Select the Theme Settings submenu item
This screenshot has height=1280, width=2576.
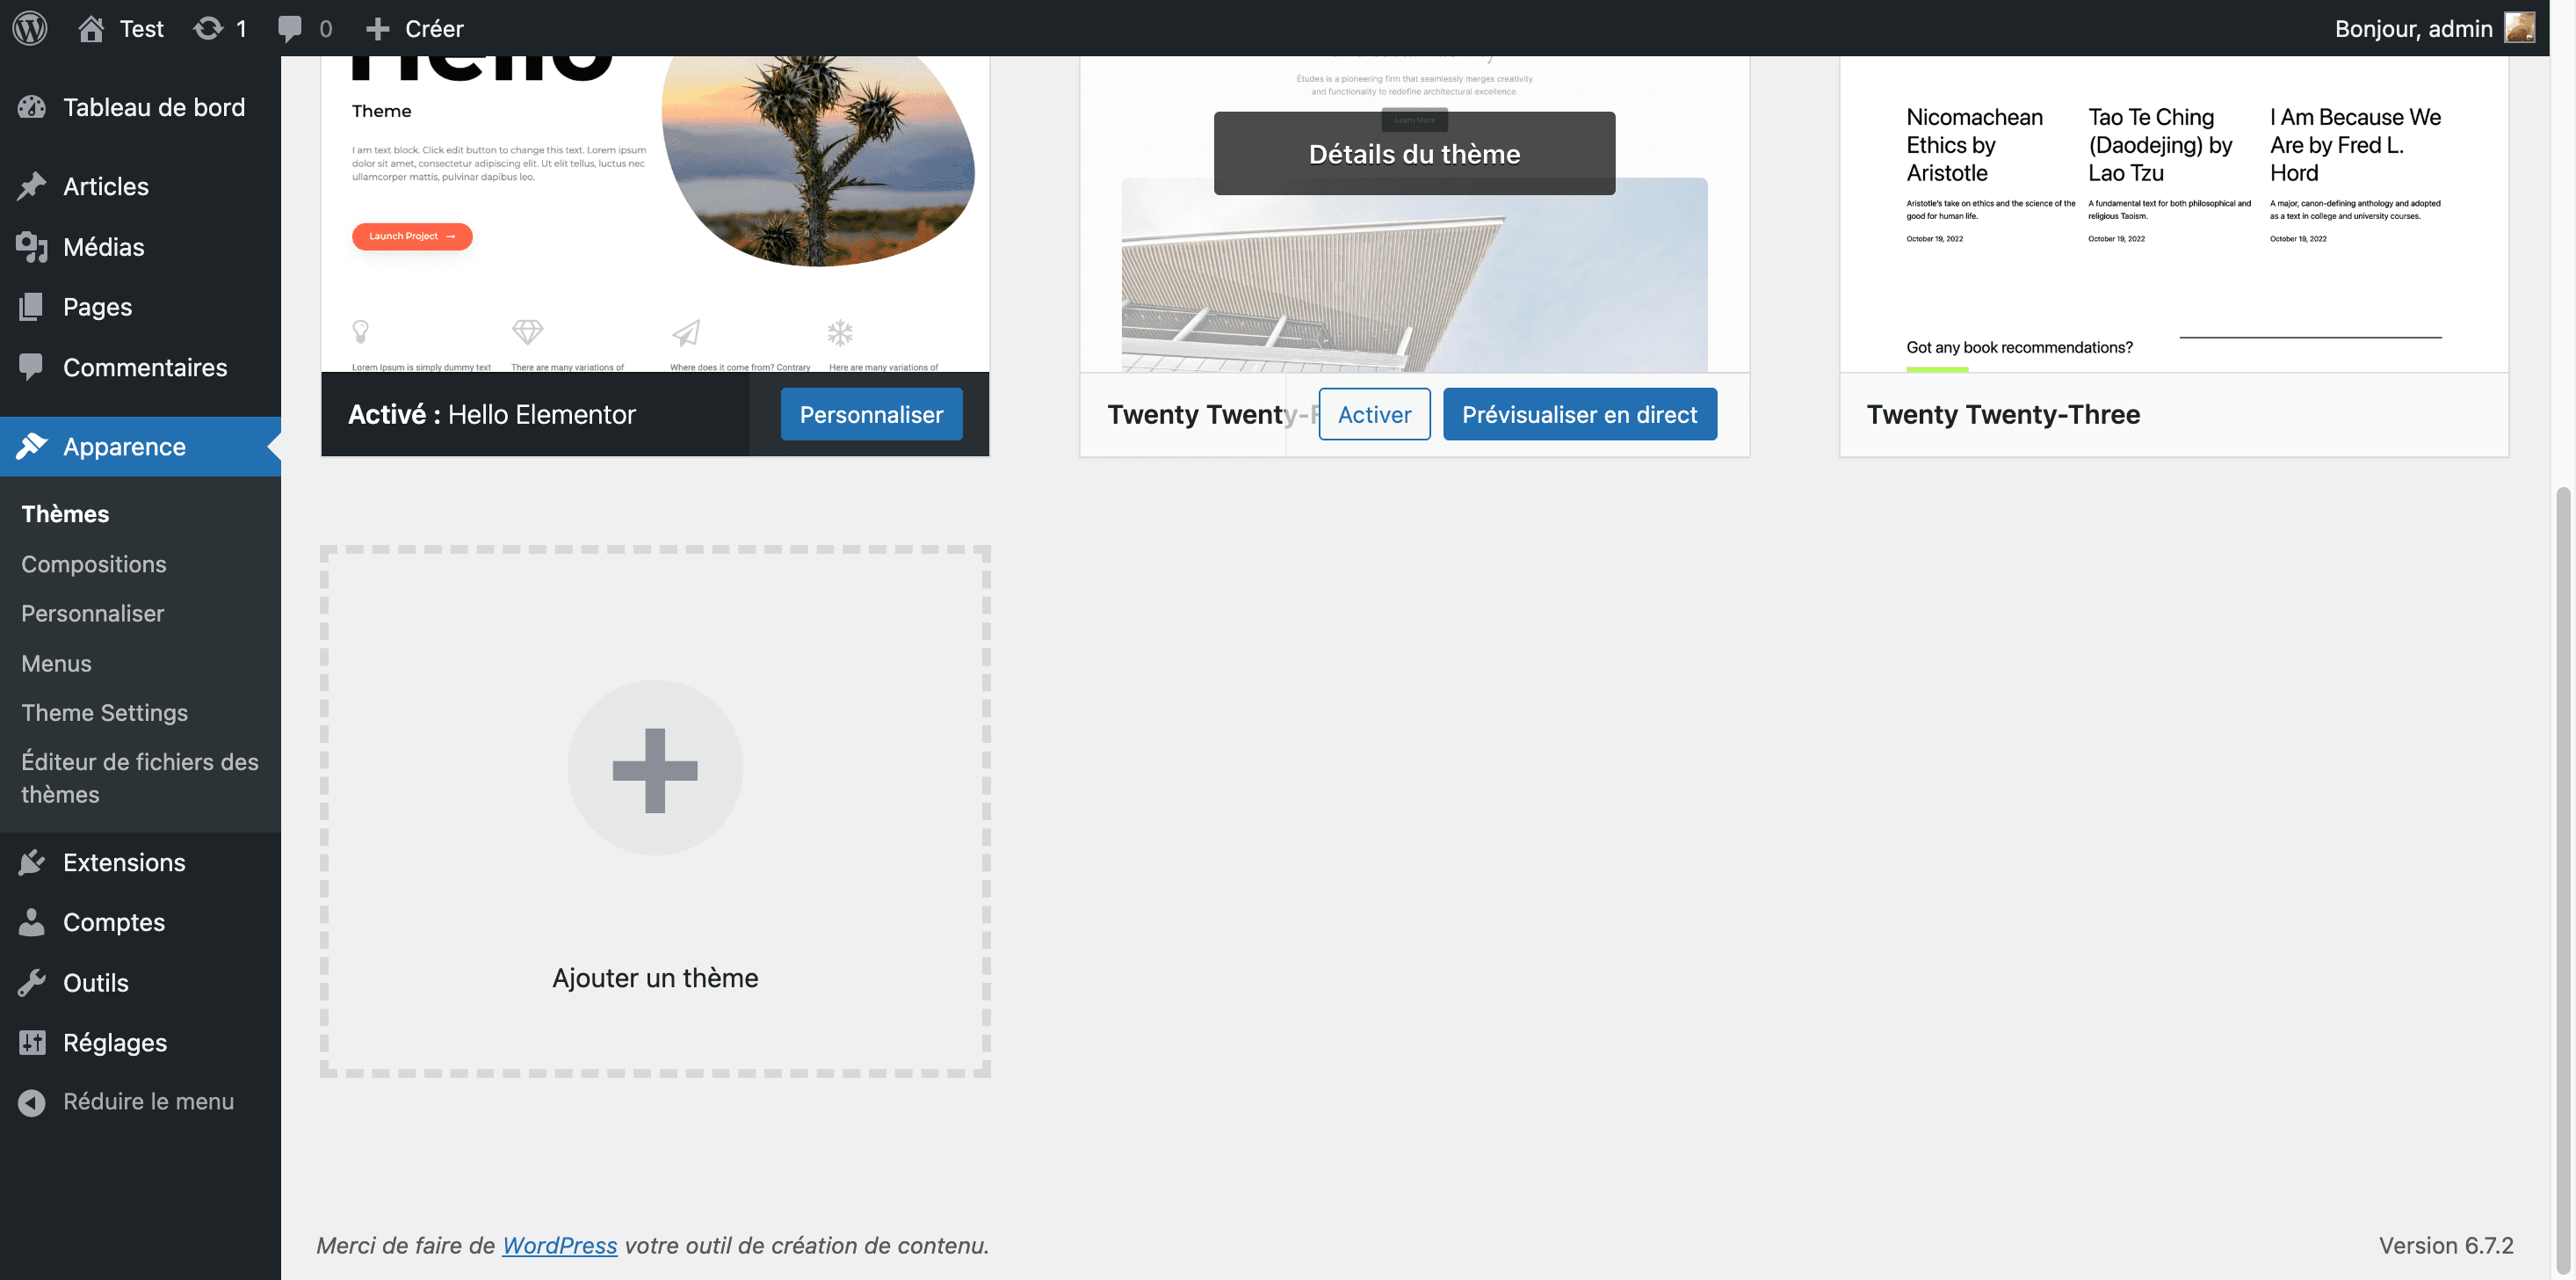pyautogui.click(x=105, y=711)
